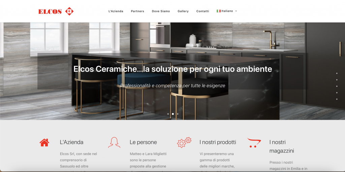Click the Italian flag icon in the navigation
This screenshot has width=345, height=172.
(218, 11)
